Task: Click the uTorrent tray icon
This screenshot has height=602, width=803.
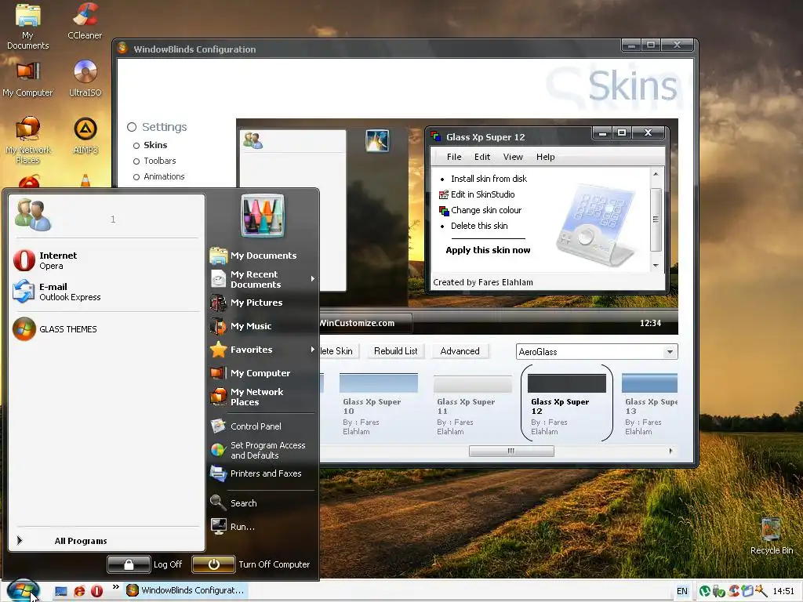Action: (x=705, y=591)
